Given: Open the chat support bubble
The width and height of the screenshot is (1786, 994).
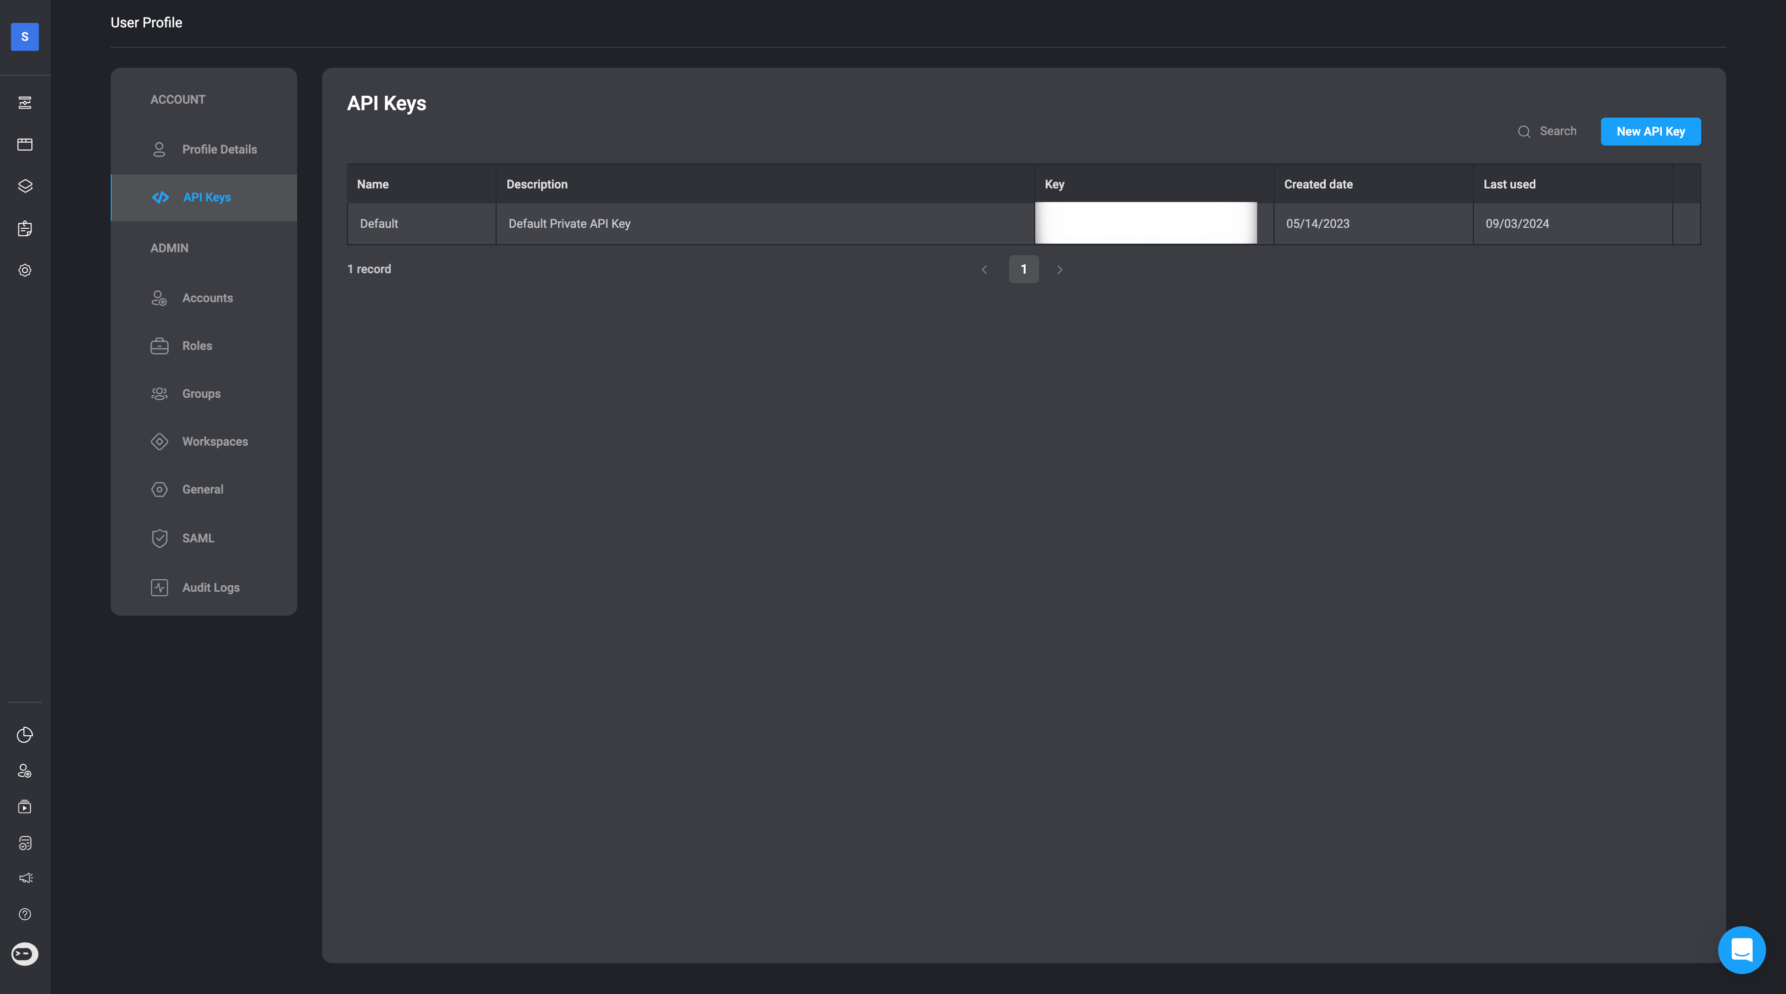Looking at the screenshot, I should pyautogui.click(x=1742, y=950).
